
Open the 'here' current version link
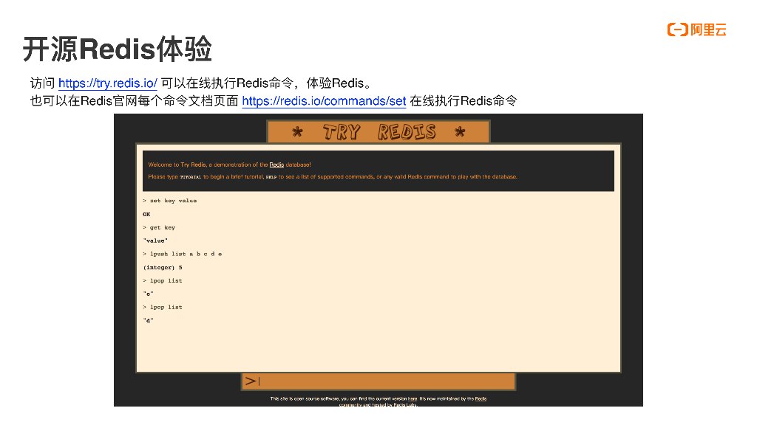[413, 399]
